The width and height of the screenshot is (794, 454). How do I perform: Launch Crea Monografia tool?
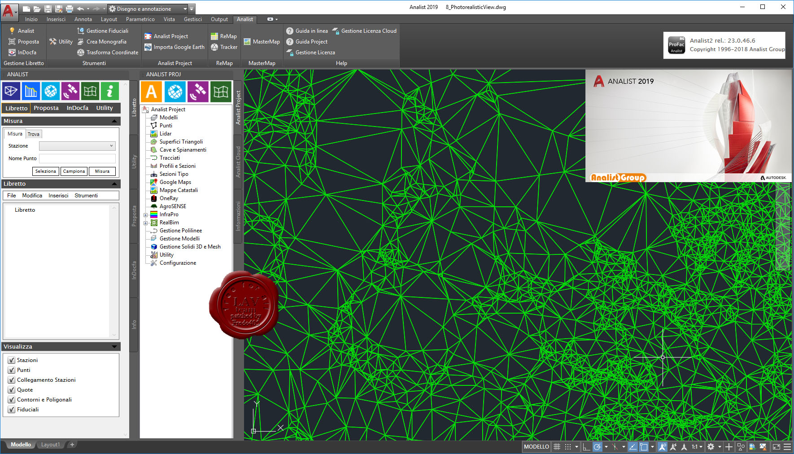(102, 42)
